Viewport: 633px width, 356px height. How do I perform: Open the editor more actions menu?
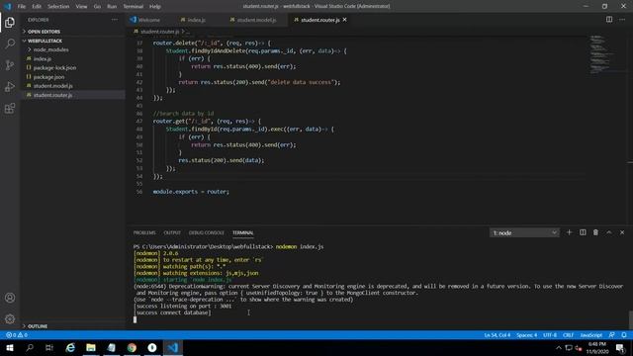click(622, 20)
